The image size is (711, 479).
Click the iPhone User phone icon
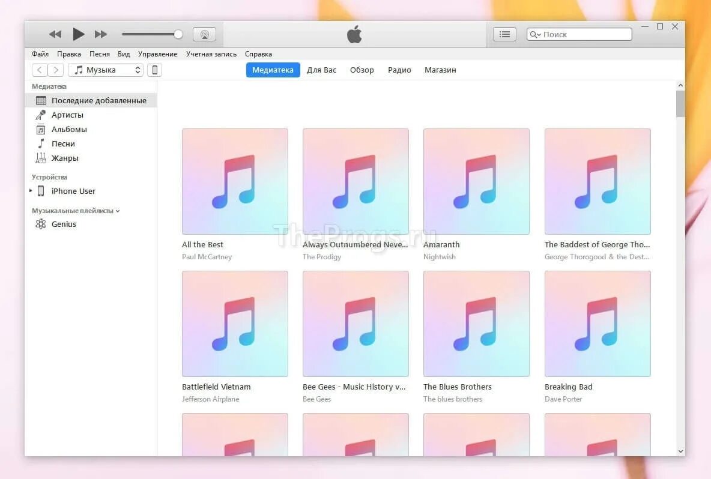(41, 191)
